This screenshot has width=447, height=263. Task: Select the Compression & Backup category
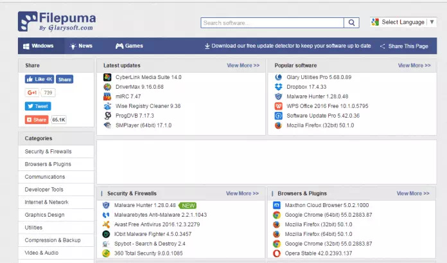56,240
